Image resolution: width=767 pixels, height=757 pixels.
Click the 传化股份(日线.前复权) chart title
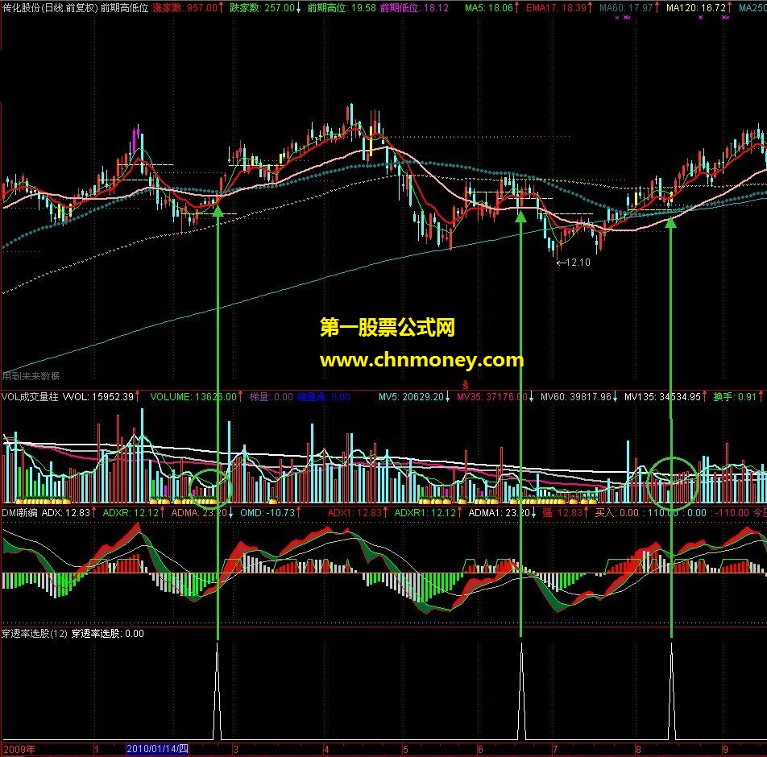tap(50, 8)
